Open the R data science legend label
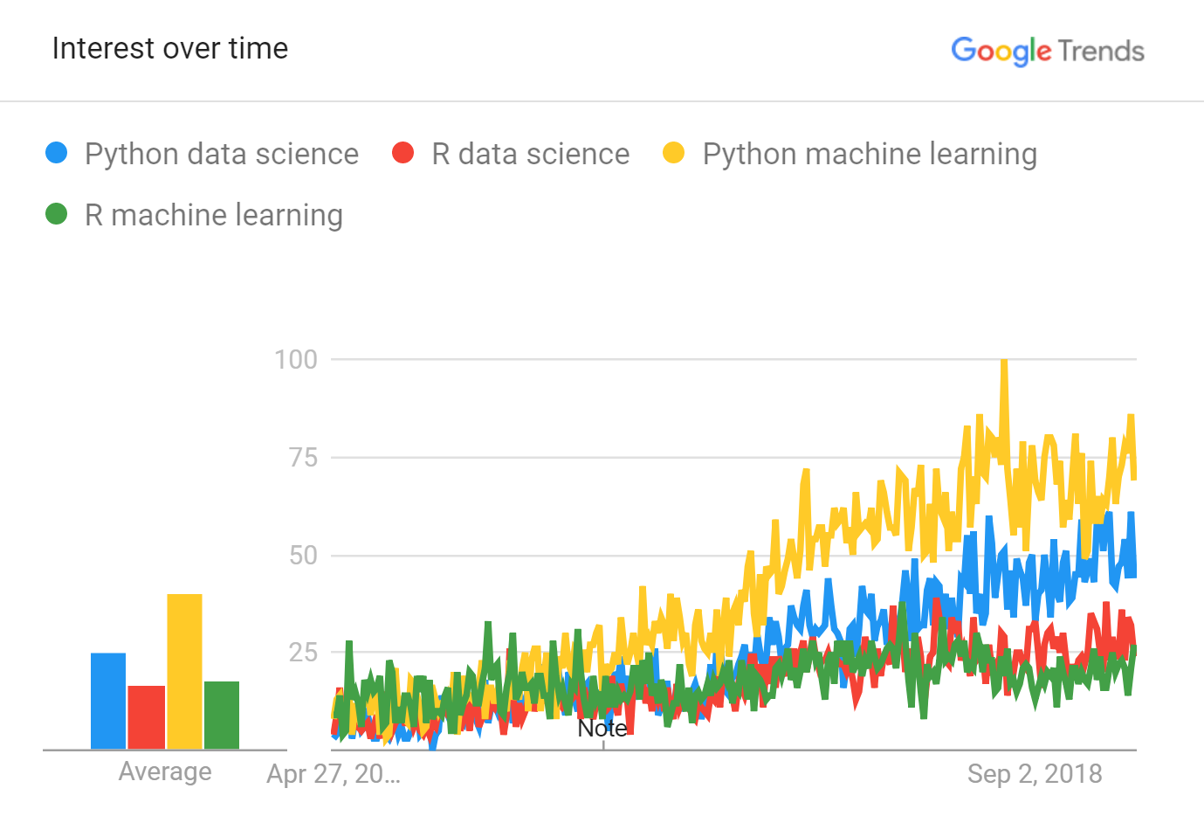The height and width of the screenshot is (816, 1204). click(531, 154)
